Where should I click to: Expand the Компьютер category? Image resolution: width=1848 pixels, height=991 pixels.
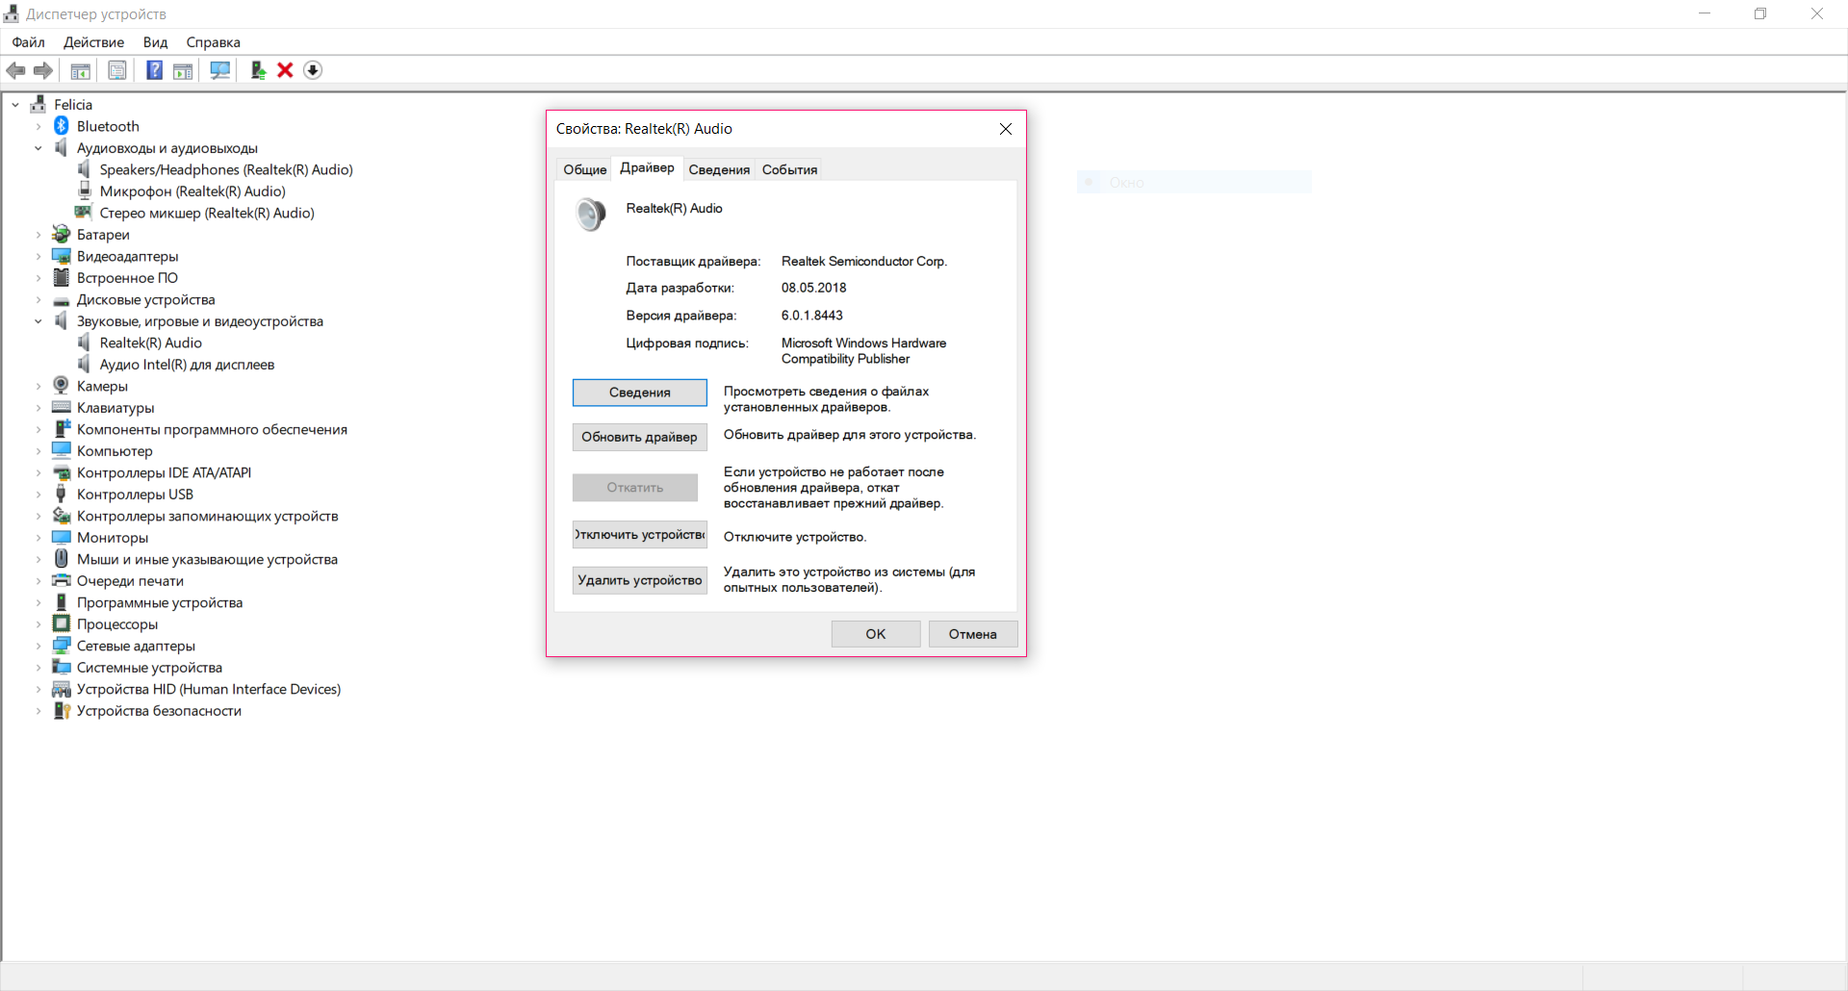tap(38, 451)
